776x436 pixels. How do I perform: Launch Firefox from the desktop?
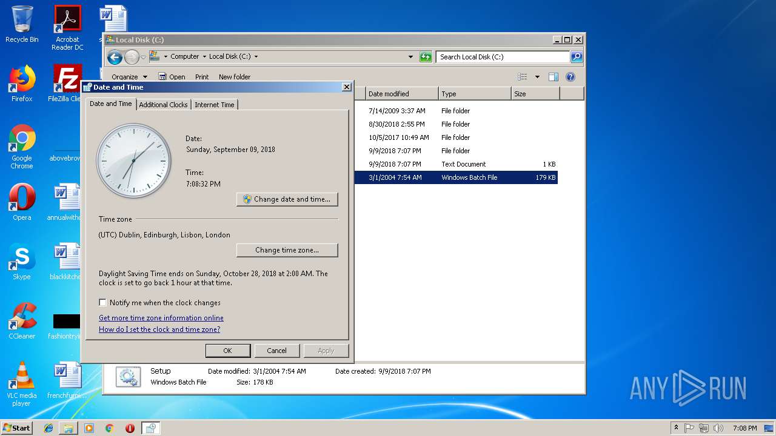click(x=22, y=84)
